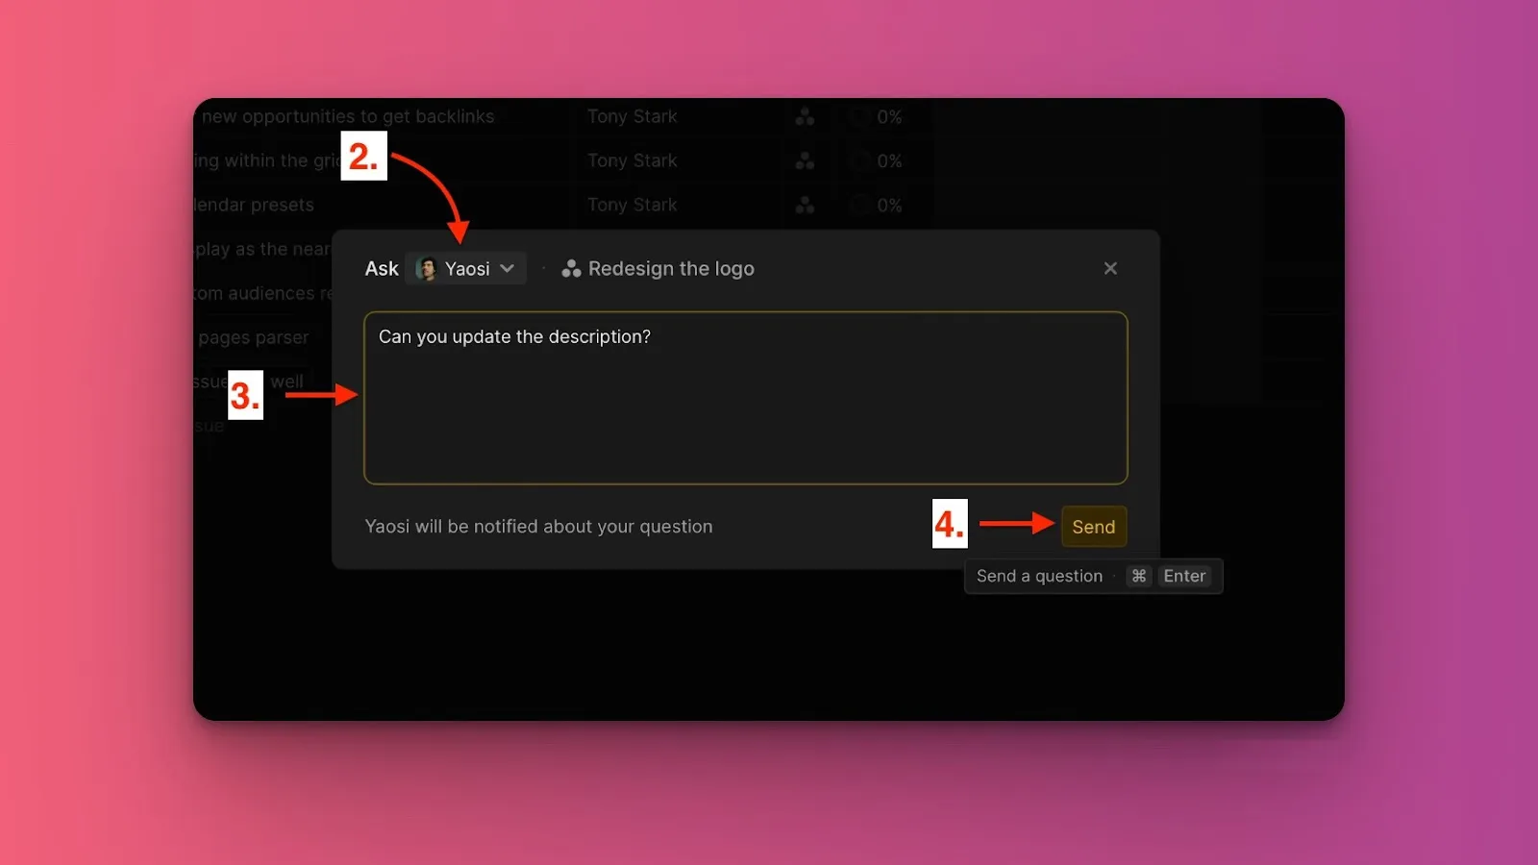Close the Ask question dialog
Viewport: 1538px width, 865px height.
[x=1110, y=268]
